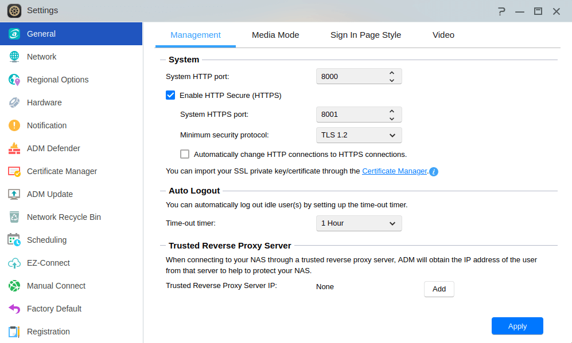Select Registration in the sidebar
The height and width of the screenshot is (343, 572).
tap(71, 332)
